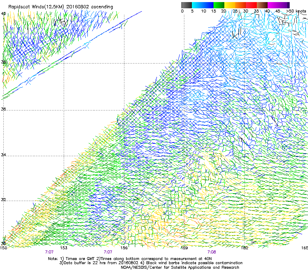Click the longitude axis label '150'
Screen dimensions: 308x270
(x=3, y=248)
